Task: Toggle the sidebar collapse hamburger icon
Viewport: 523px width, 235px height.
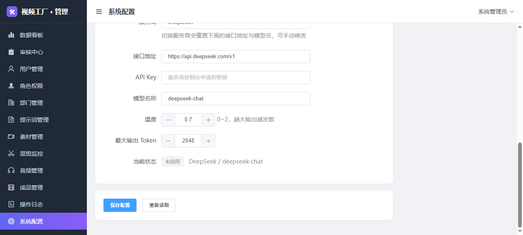Action: tap(99, 12)
